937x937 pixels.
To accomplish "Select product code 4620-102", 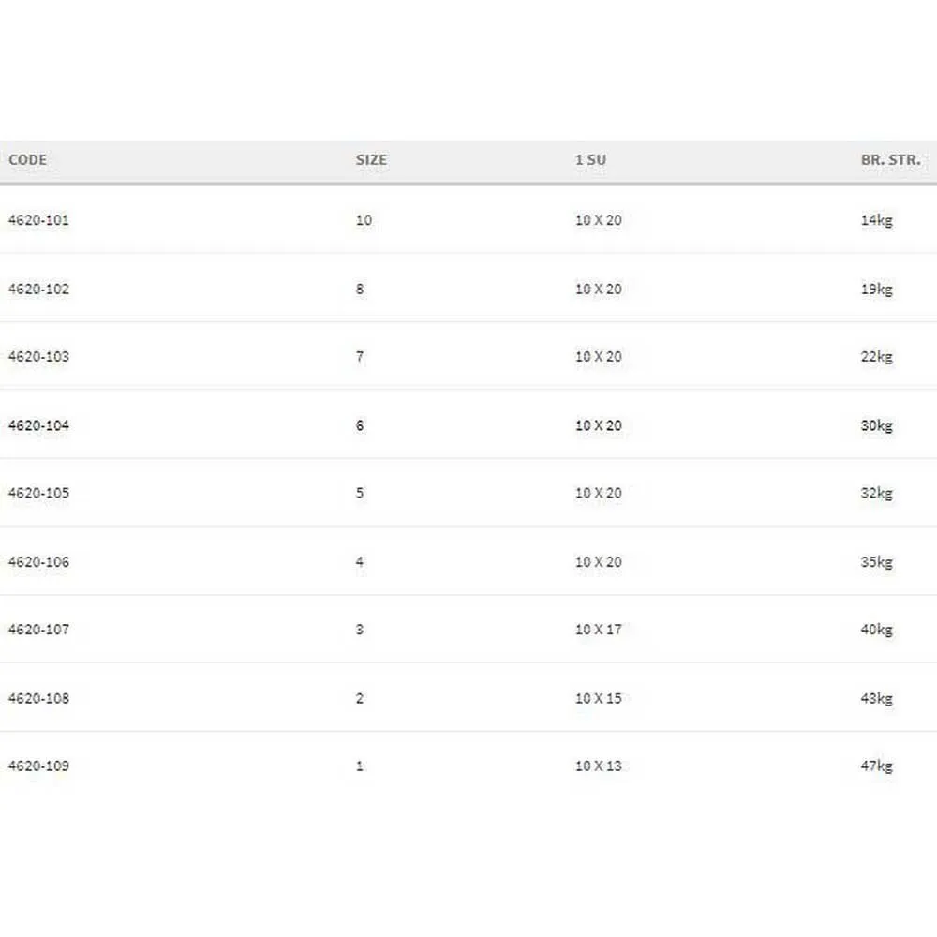I will point(38,290).
